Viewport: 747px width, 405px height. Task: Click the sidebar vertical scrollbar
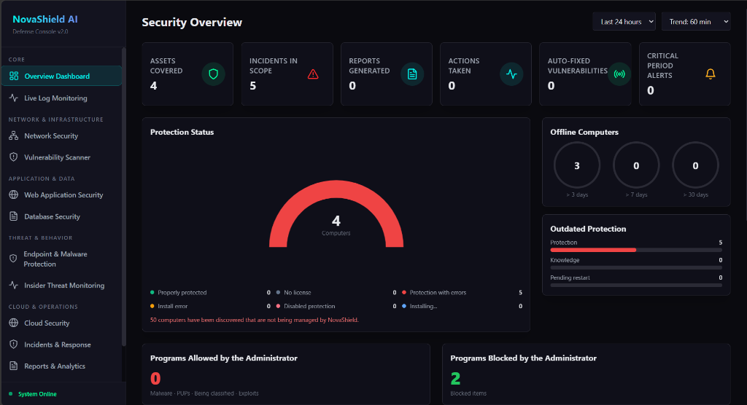click(x=124, y=196)
